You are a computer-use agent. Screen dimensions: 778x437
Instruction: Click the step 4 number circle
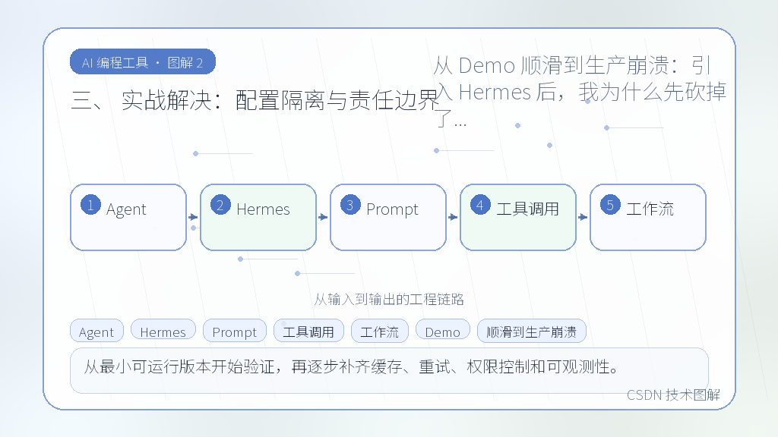480,205
